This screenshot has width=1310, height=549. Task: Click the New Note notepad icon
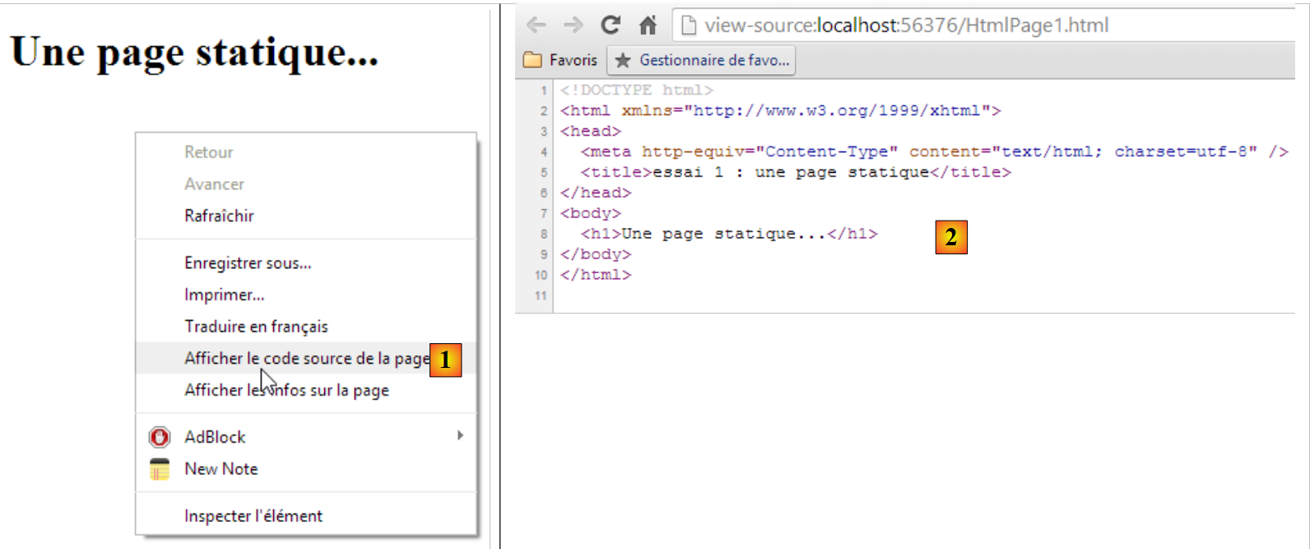[160, 469]
